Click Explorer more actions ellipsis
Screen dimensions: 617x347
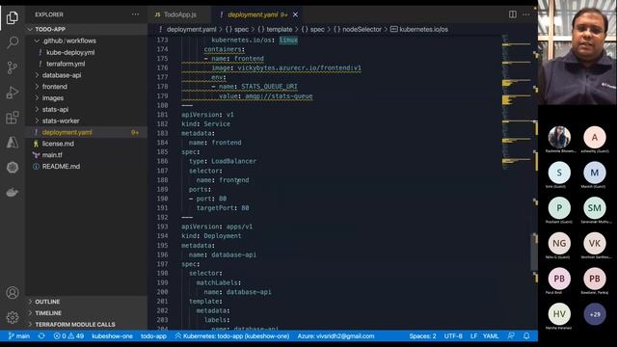(135, 14)
